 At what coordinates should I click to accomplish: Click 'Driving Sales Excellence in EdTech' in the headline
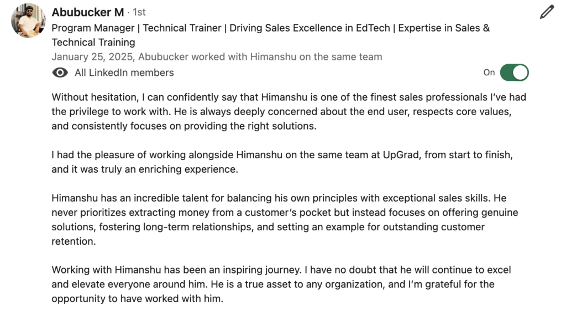tap(310, 28)
